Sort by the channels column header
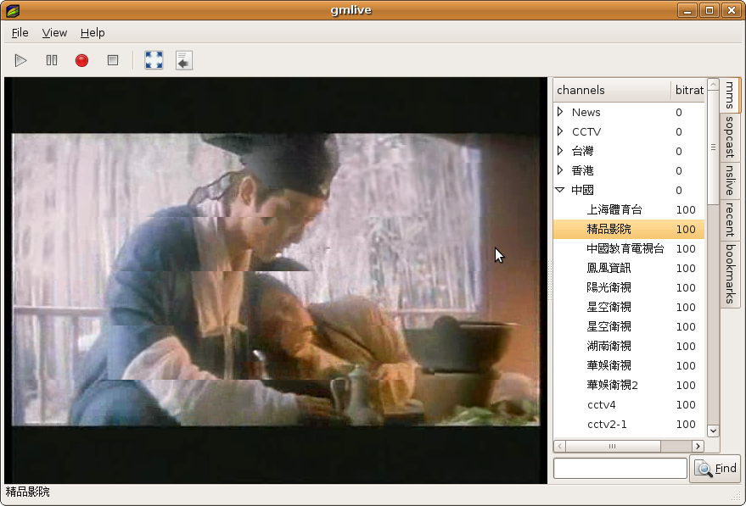The width and height of the screenshot is (746, 506). click(612, 90)
